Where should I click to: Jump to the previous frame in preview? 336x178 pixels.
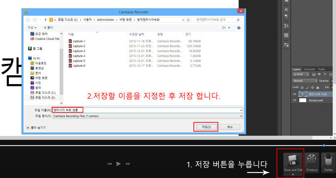[110, 164]
